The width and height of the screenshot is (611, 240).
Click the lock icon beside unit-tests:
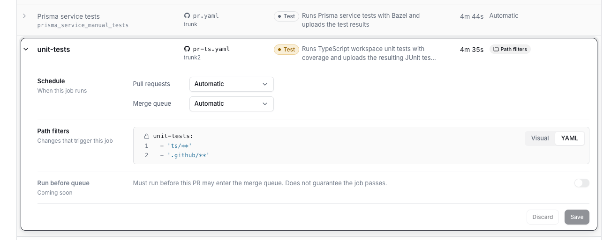point(146,137)
